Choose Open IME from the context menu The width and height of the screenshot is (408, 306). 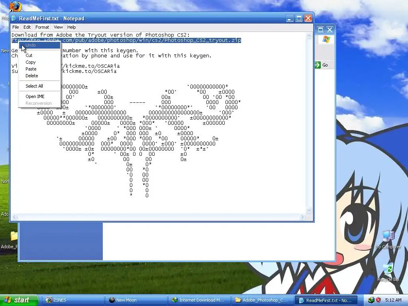coord(39,96)
